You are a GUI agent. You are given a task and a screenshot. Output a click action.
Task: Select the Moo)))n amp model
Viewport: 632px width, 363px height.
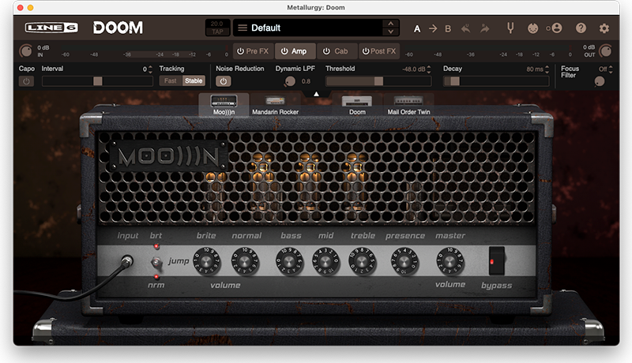tap(224, 105)
